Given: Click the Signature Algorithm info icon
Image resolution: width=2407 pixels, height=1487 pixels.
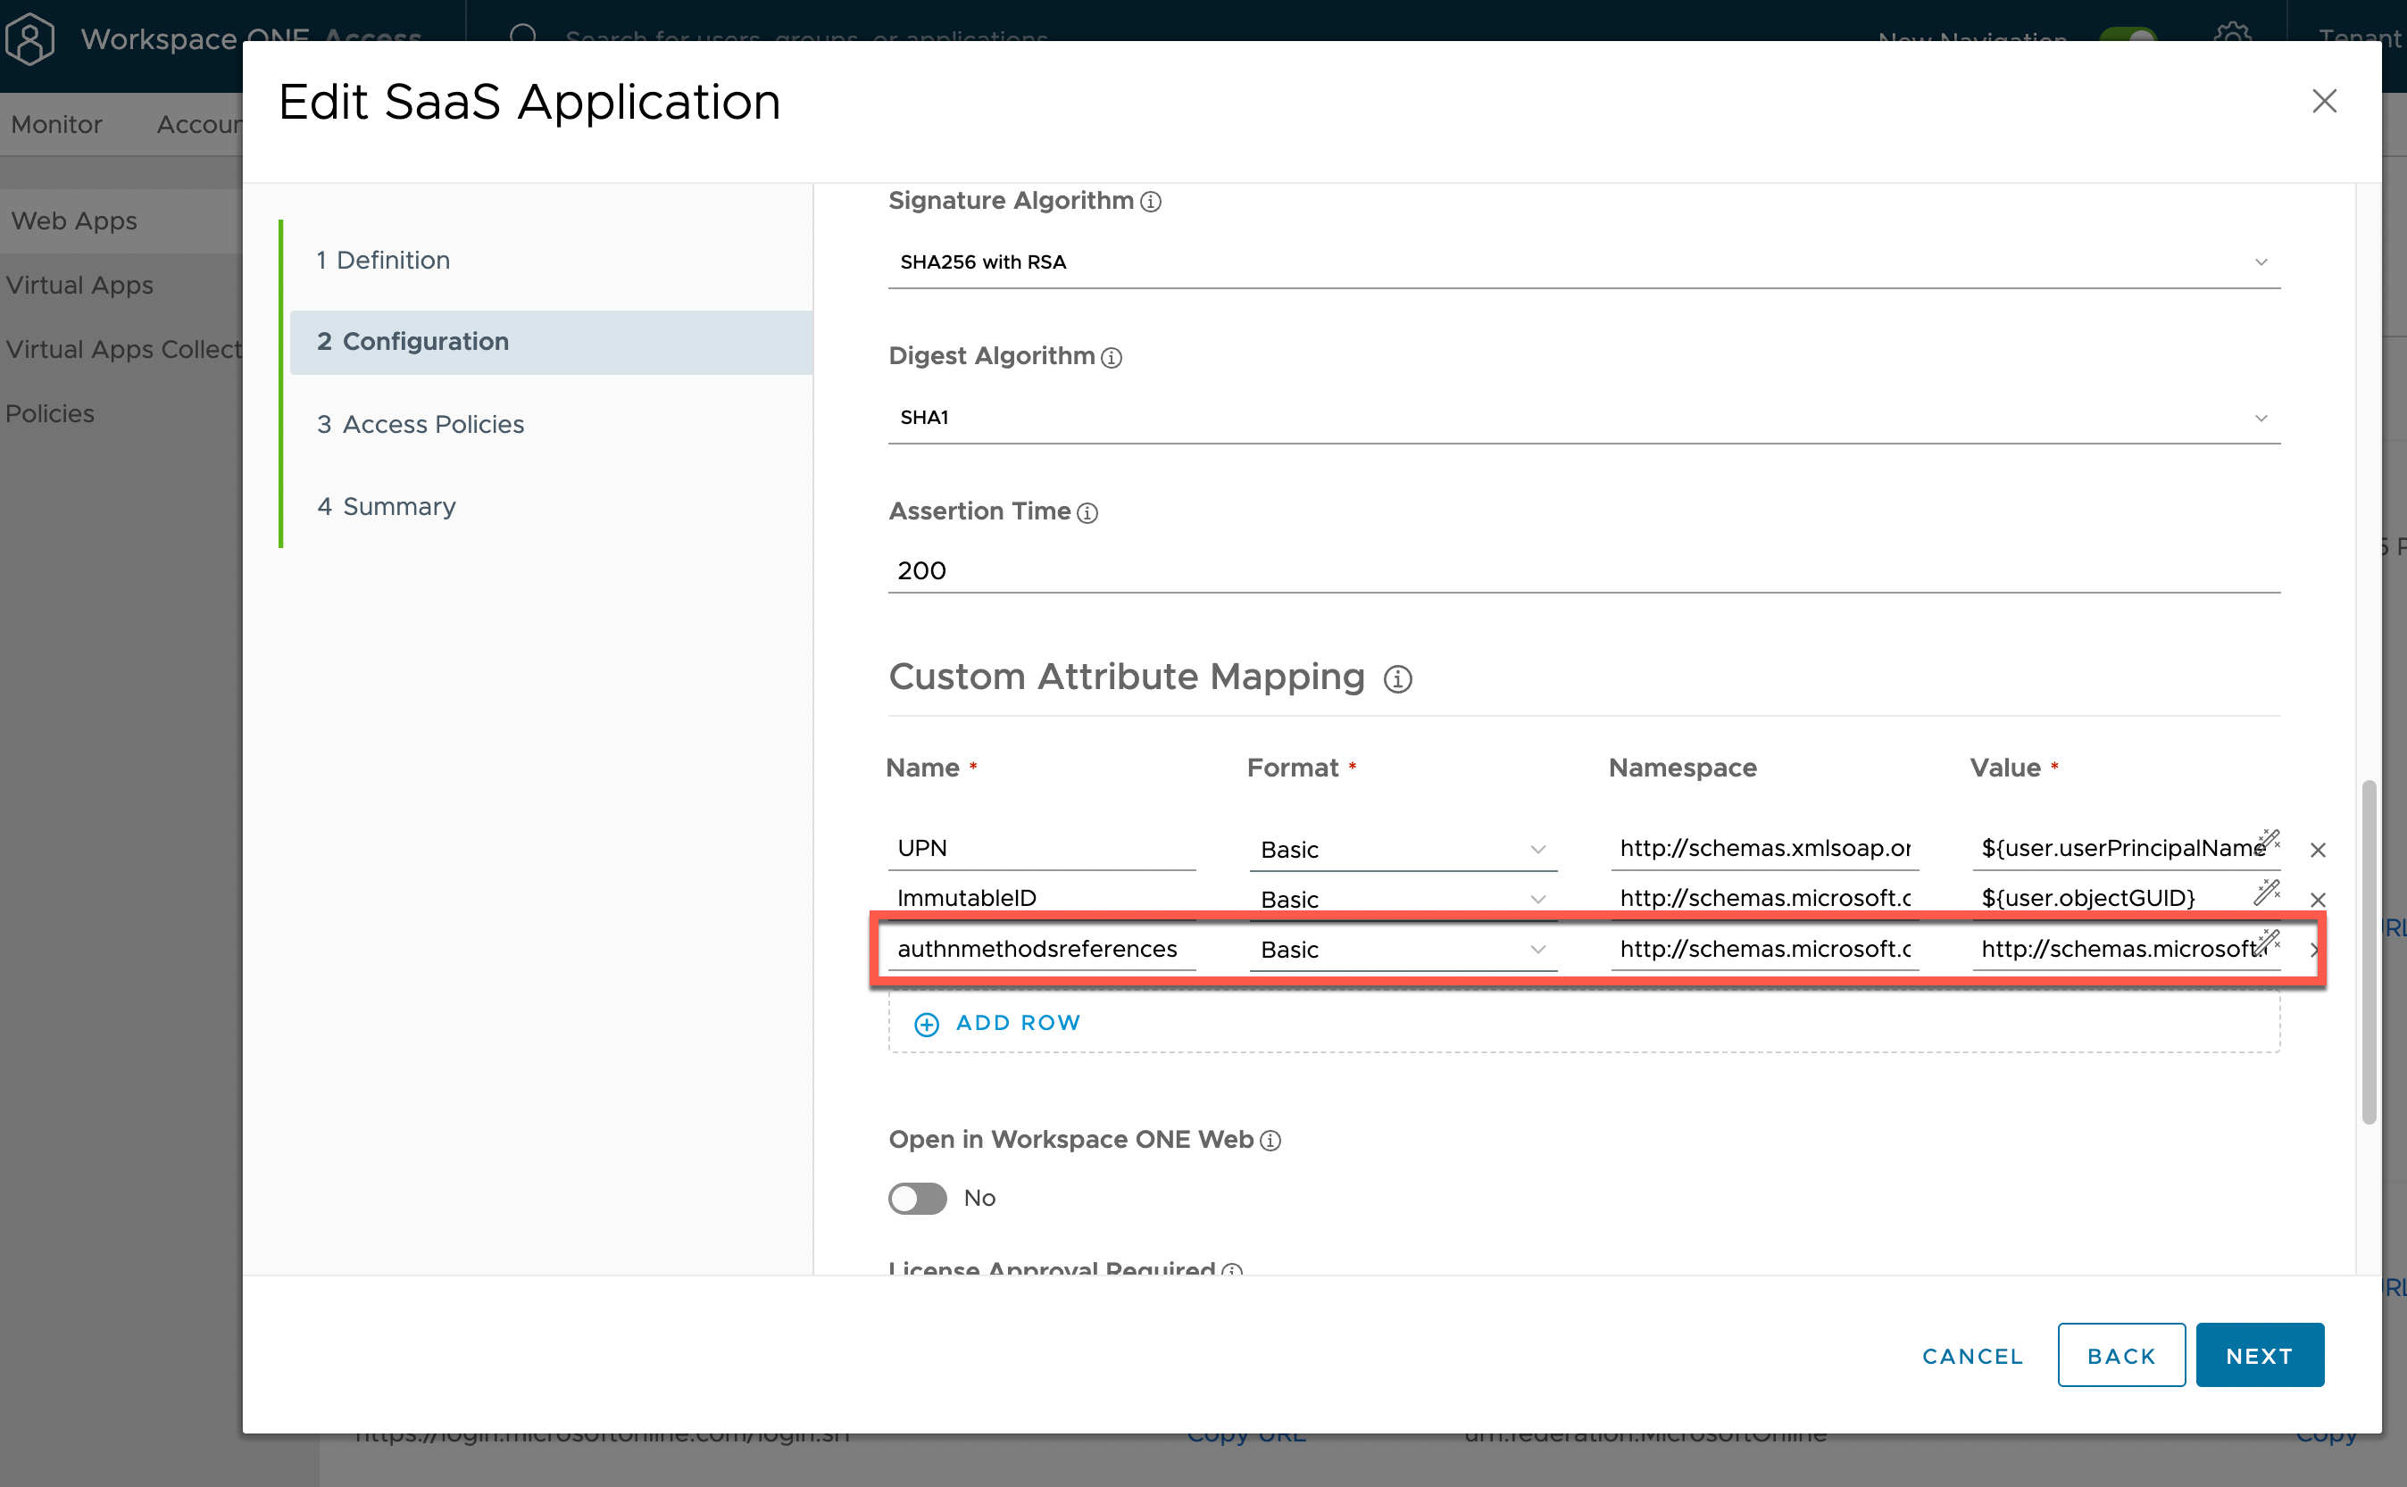Looking at the screenshot, I should pyautogui.click(x=1150, y=202).
